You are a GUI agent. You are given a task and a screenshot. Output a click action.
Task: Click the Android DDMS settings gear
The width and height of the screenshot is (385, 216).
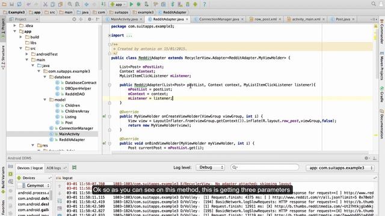coord(366,158)
